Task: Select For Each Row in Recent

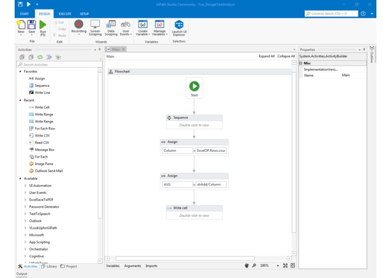Action: click(42, 128)
